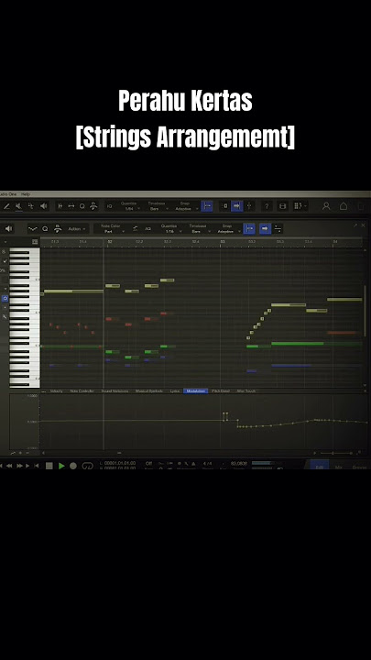Select the long bright green note after bar 33
This screenshot has height=660, width=371.
pyautogui.click(x=298, y=344)
